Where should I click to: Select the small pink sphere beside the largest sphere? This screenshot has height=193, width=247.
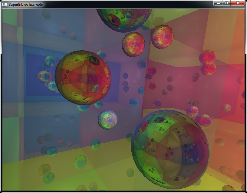pyautogui.click(x=203, y=120)
